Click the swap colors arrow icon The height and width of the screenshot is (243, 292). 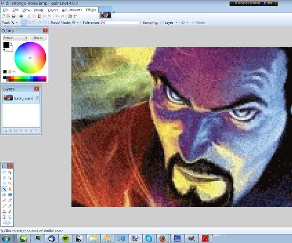(11, 44)
